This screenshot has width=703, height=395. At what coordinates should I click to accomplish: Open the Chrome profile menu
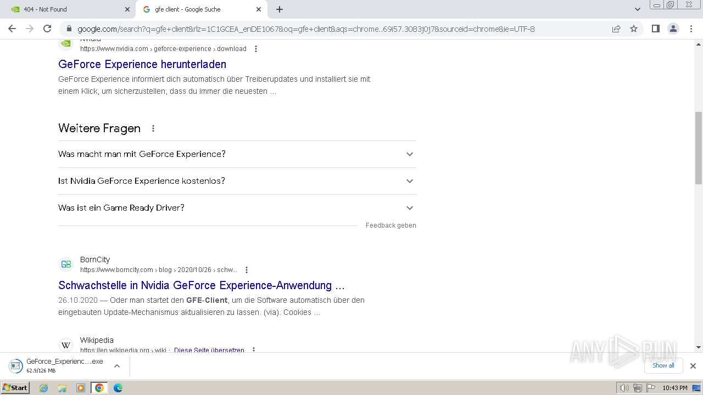(673, 29)
